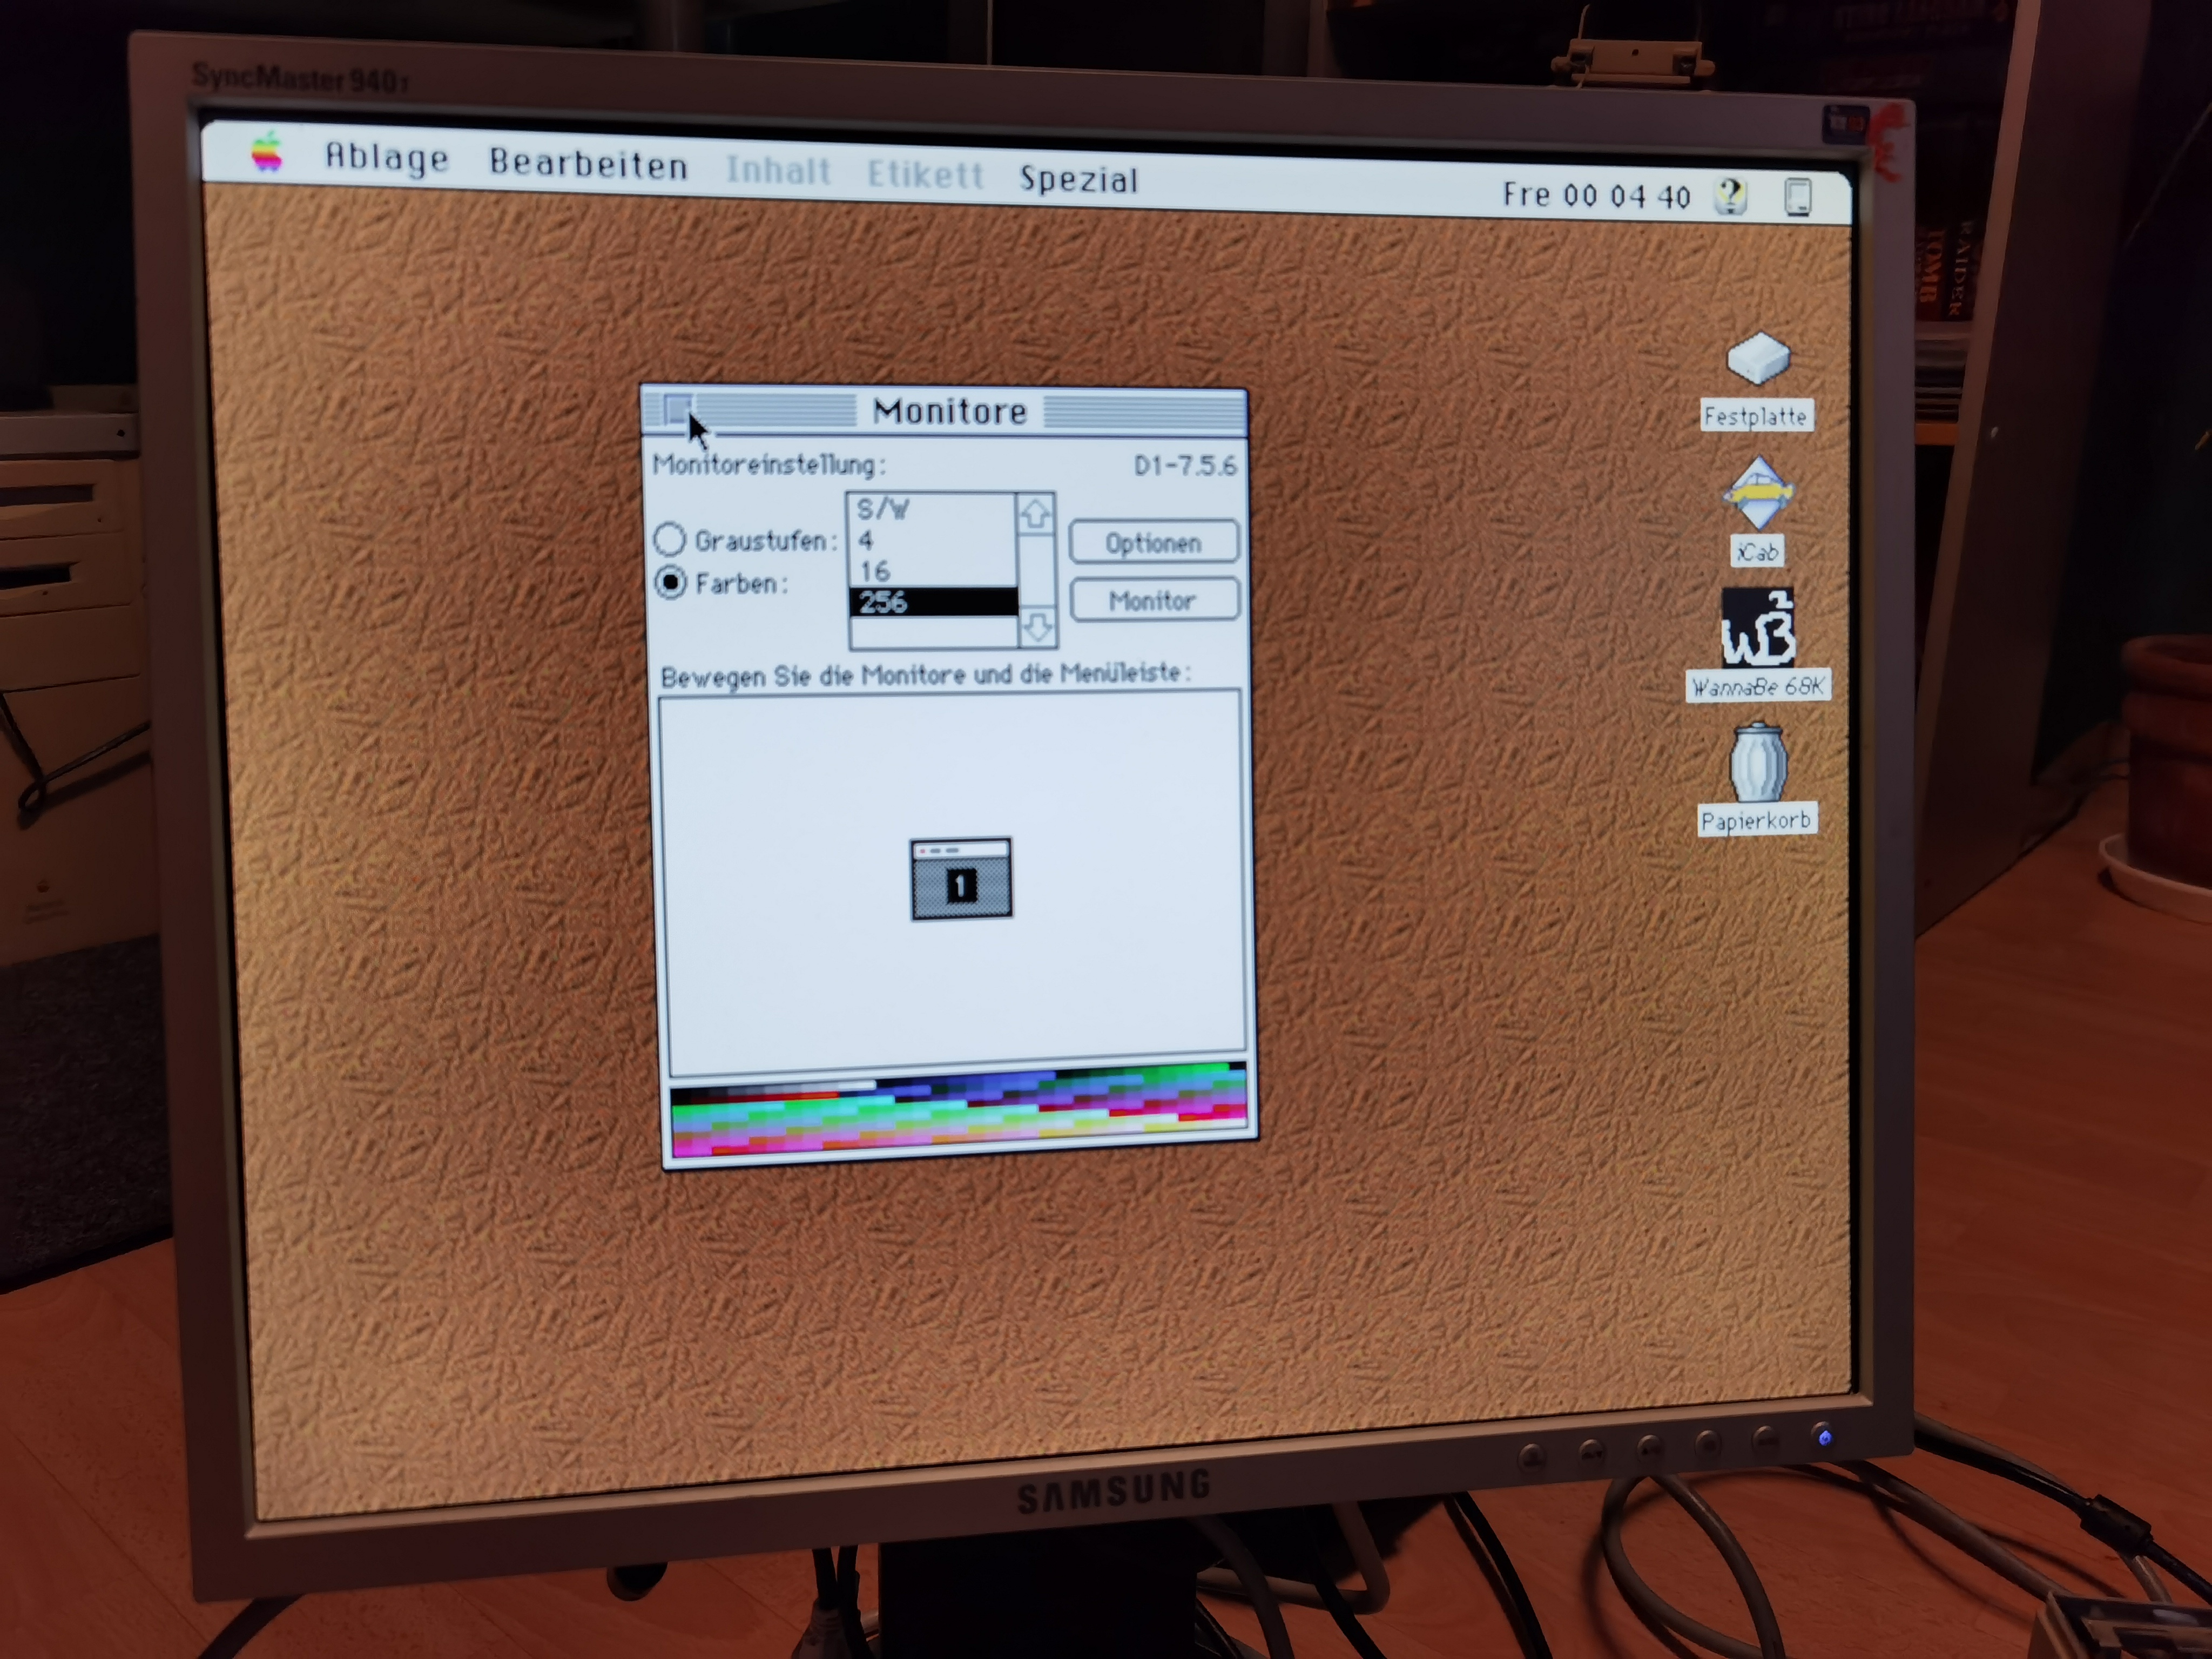Open the Spezial menu

(1078, 179)
